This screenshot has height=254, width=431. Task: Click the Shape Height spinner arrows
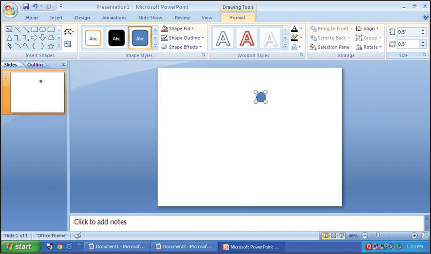coord(423,32)
